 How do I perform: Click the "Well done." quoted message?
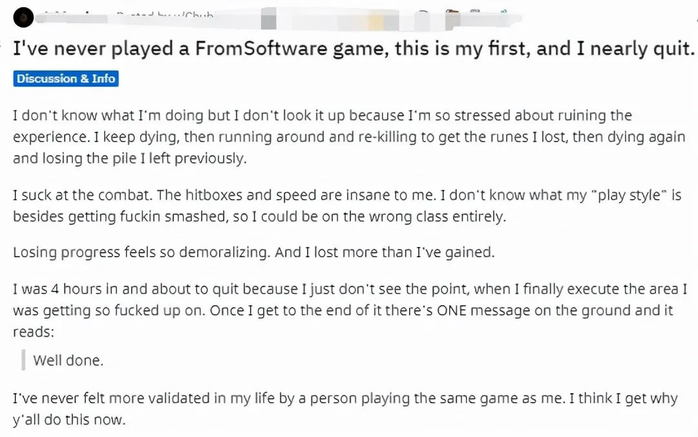(x=68, y=360)
